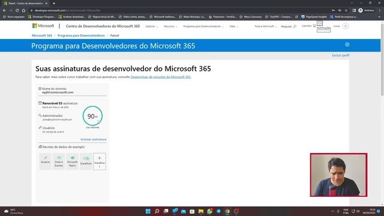Click Pesquisar search in site header
This screenshot has height=216, width=384.
[x=289, y=26]
